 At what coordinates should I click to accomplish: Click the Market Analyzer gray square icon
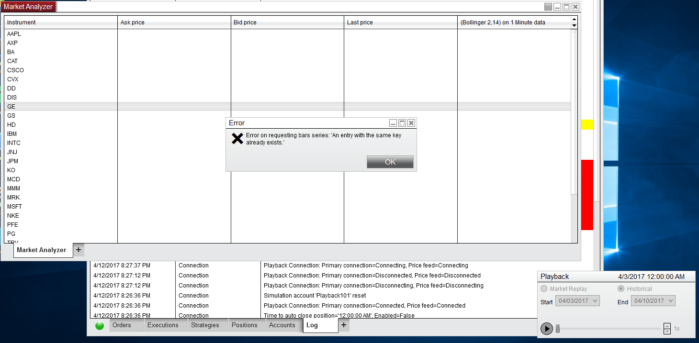548,7
